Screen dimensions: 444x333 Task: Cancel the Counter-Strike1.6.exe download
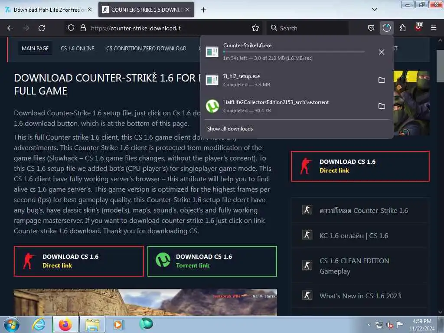382,52
